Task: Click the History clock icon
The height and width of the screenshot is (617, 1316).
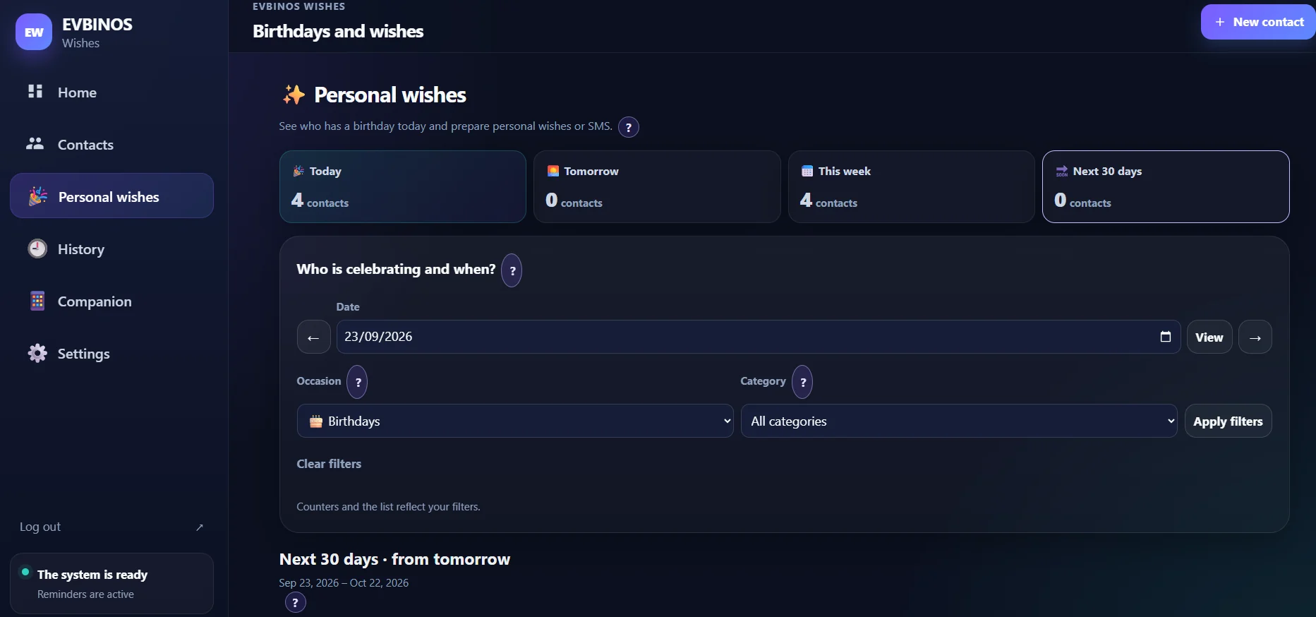Action: [x=37, y=248]
